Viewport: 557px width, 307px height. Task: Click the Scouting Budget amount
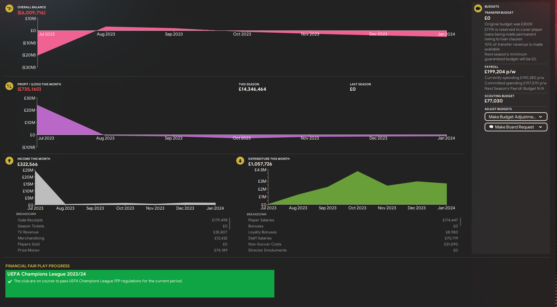[493, 101]
